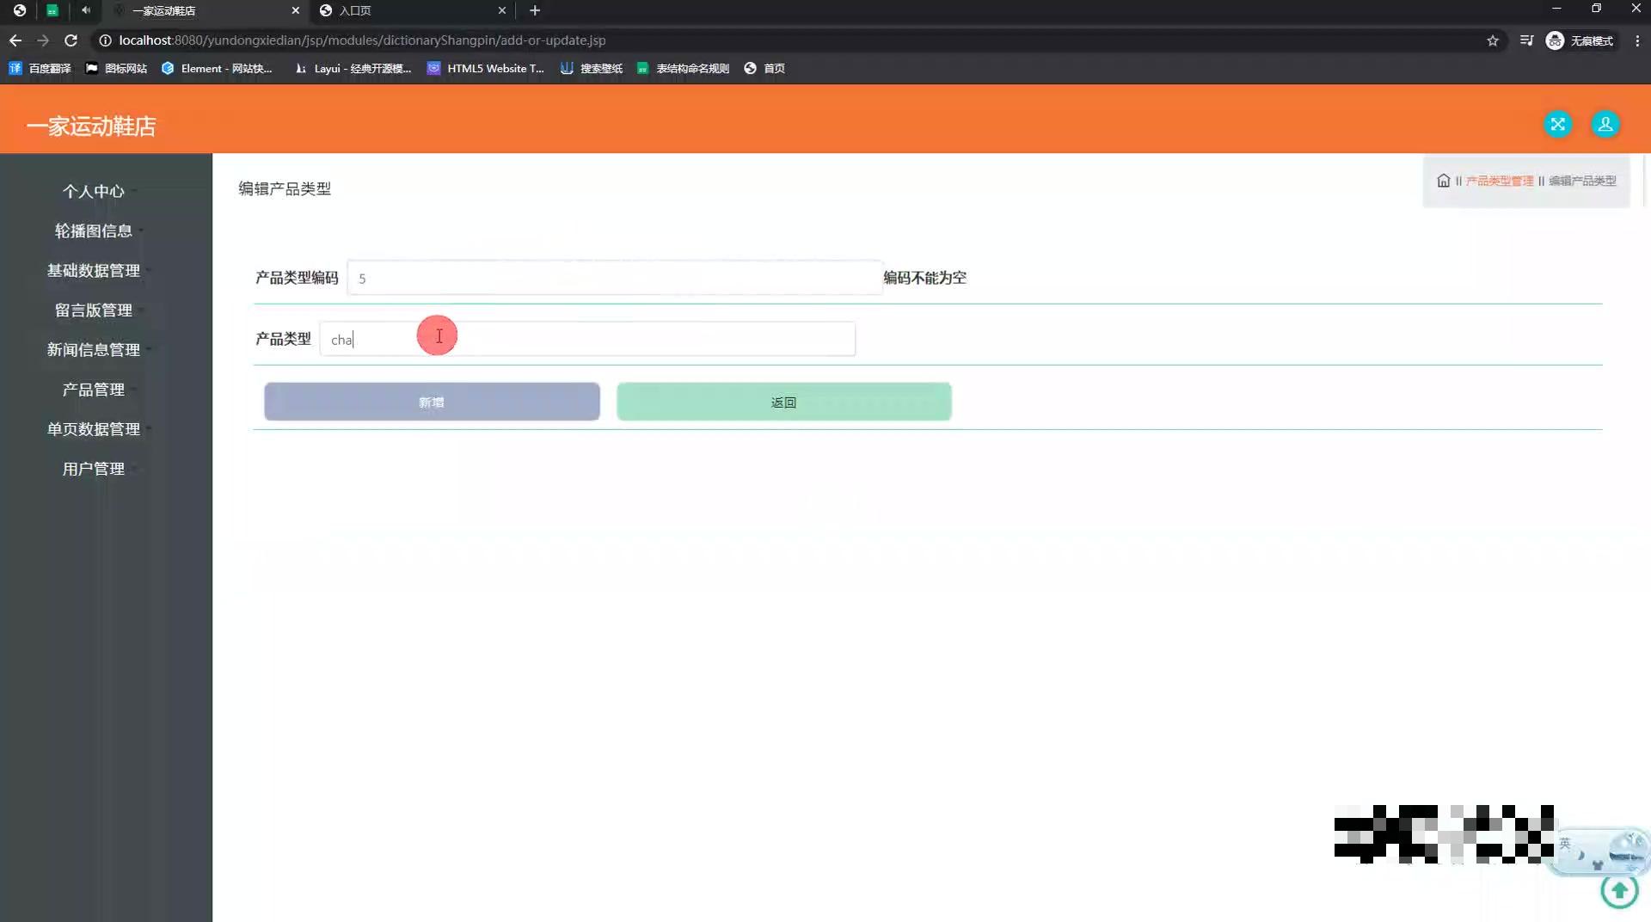Click the back-to-top arrow icon
Viewport: 1651px width, 922px height.
tap(1619, 890)
